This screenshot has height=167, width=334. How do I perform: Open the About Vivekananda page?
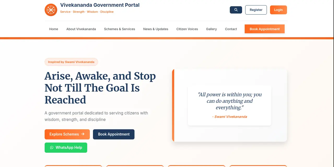point(81,29)
